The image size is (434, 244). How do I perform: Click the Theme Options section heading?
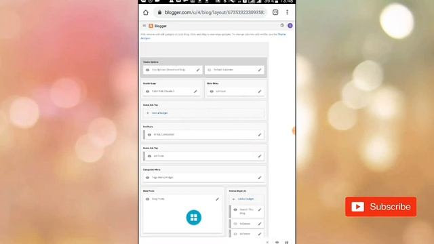pyautogui.click(x=151, y=62)
